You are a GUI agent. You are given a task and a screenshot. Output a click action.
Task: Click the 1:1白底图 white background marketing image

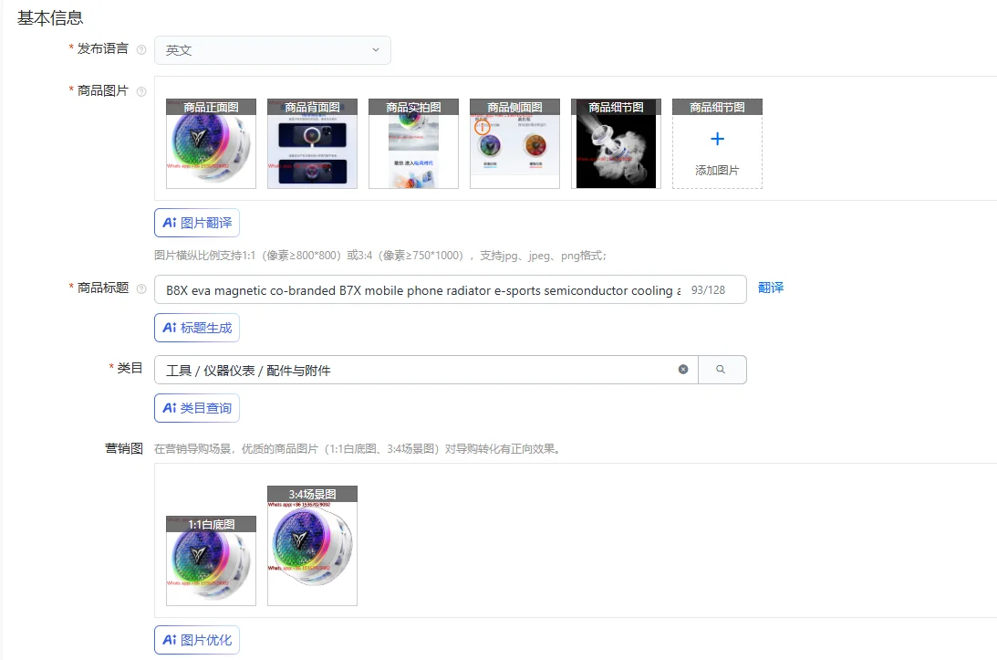(211, 560)
